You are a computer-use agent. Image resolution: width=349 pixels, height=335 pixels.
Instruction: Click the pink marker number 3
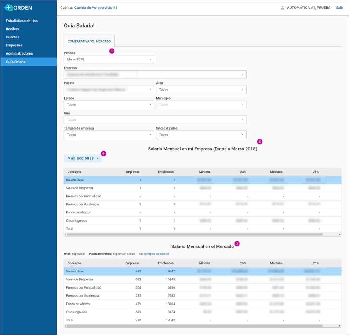(237, 243)
